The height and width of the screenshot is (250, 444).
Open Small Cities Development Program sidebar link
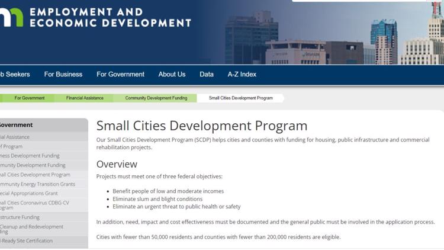pos(35,175)
